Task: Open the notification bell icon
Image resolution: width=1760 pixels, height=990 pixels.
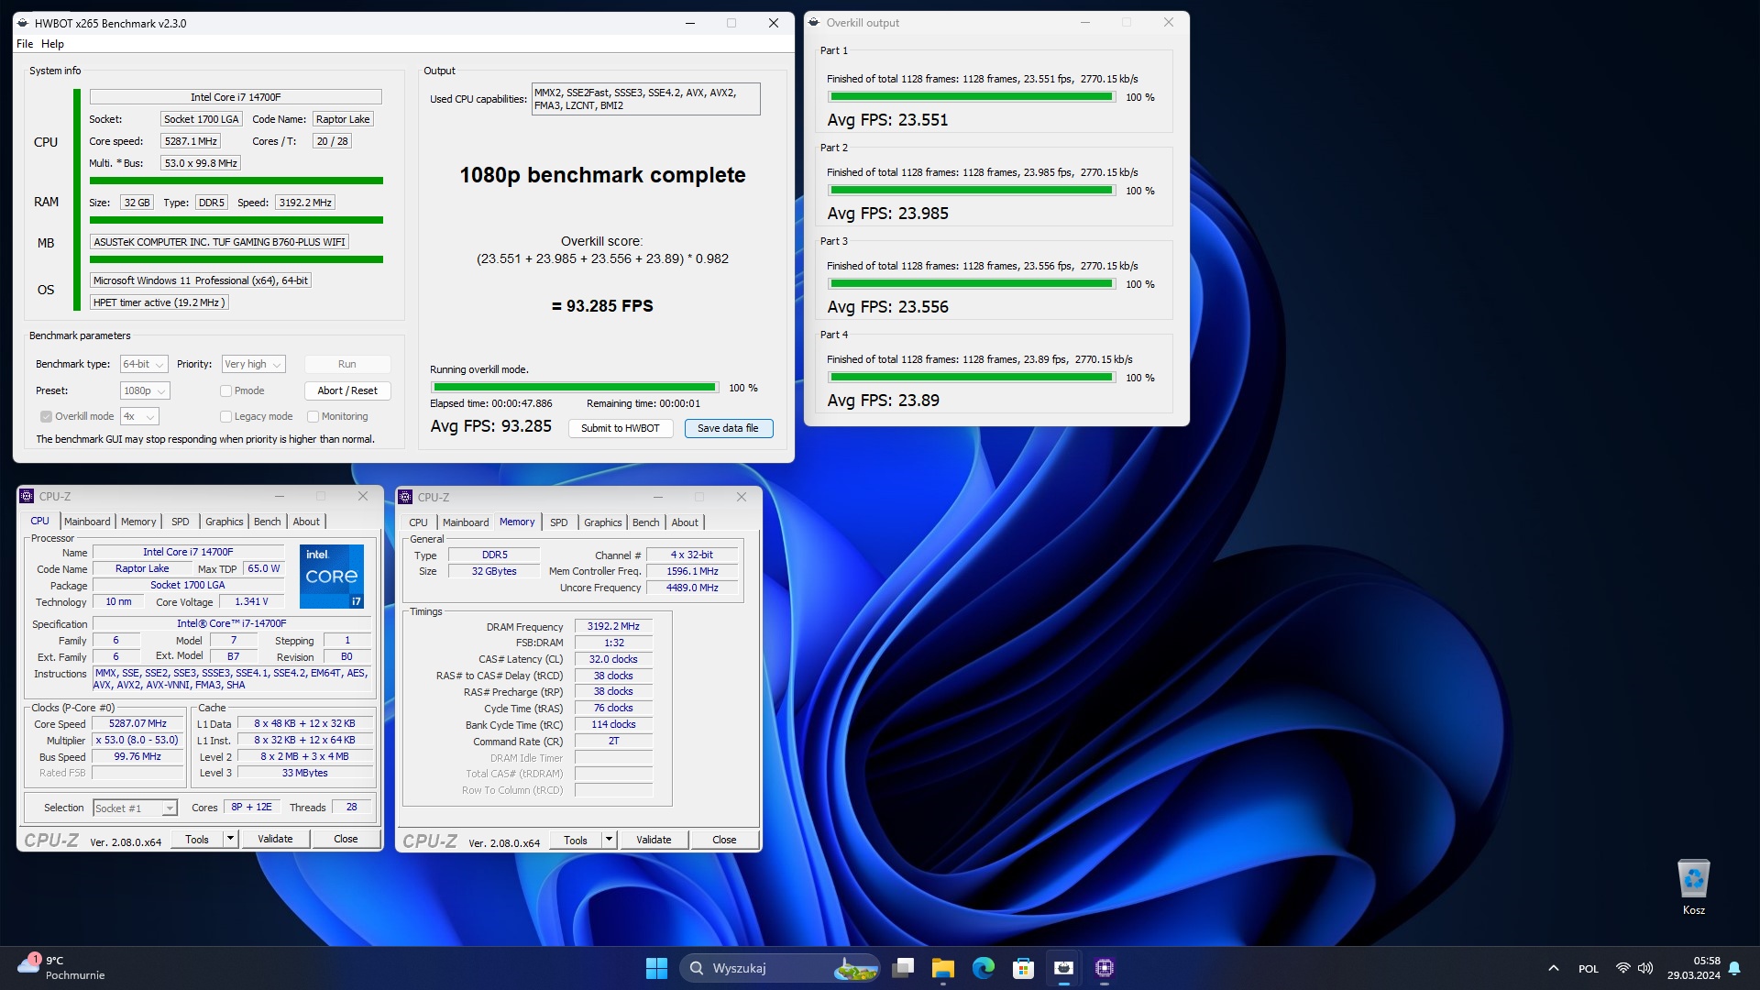Action: [x=1734, y=969]
